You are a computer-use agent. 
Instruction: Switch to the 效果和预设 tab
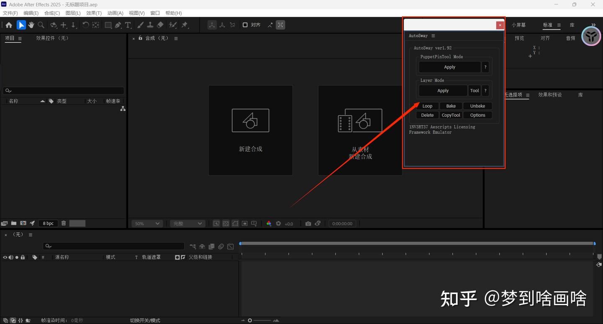pyautogui.click(x=550, y=95)
